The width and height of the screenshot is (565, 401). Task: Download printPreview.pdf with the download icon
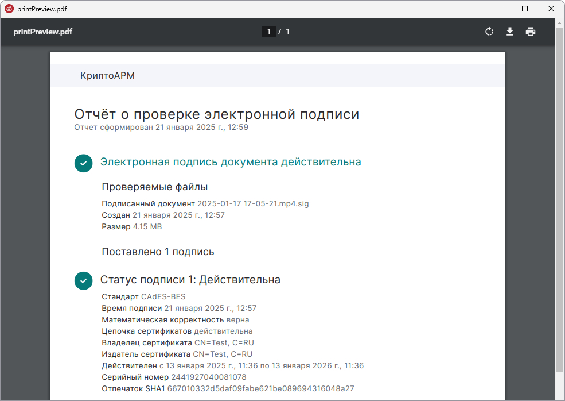point(510,32)
